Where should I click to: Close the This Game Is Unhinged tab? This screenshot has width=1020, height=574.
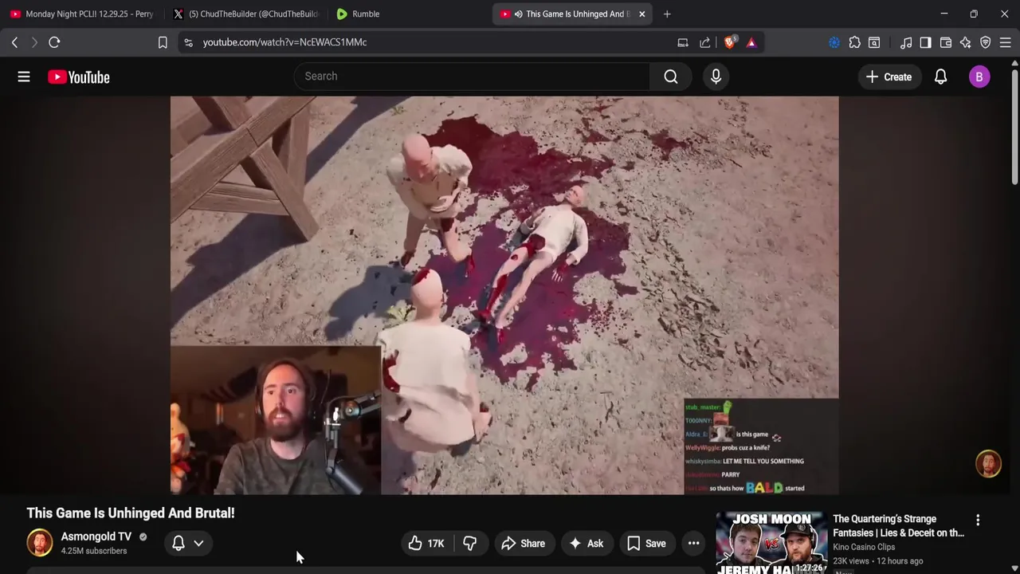click(641, 14)
